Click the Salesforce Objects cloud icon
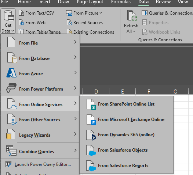 click(x=91, y=151)
